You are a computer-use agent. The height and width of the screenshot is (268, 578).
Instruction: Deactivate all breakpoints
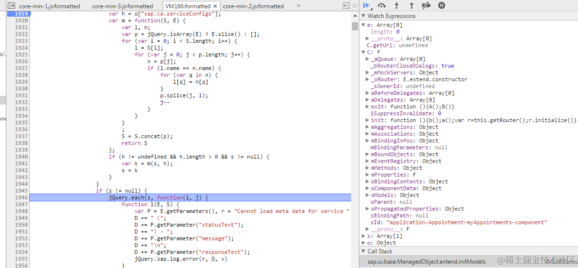coord(426,5)
